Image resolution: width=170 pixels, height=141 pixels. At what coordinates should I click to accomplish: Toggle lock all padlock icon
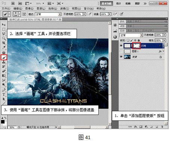[138, 40]
